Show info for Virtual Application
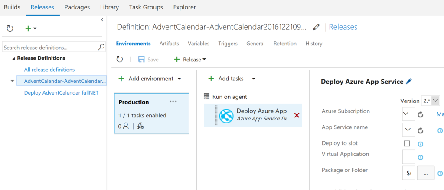This screenshot has height=190, width=444. tap(421, 157)
